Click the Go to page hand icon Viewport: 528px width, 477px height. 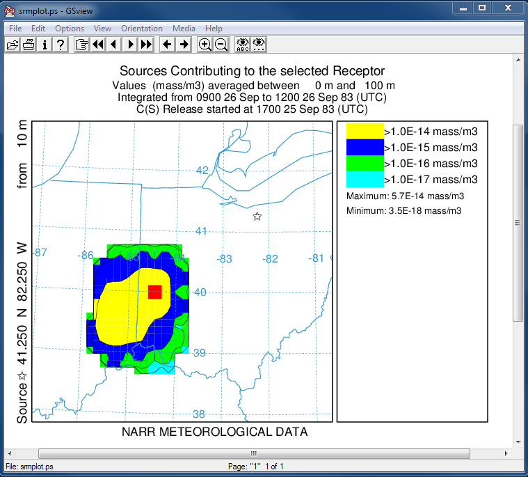click(x=81, y=45)
